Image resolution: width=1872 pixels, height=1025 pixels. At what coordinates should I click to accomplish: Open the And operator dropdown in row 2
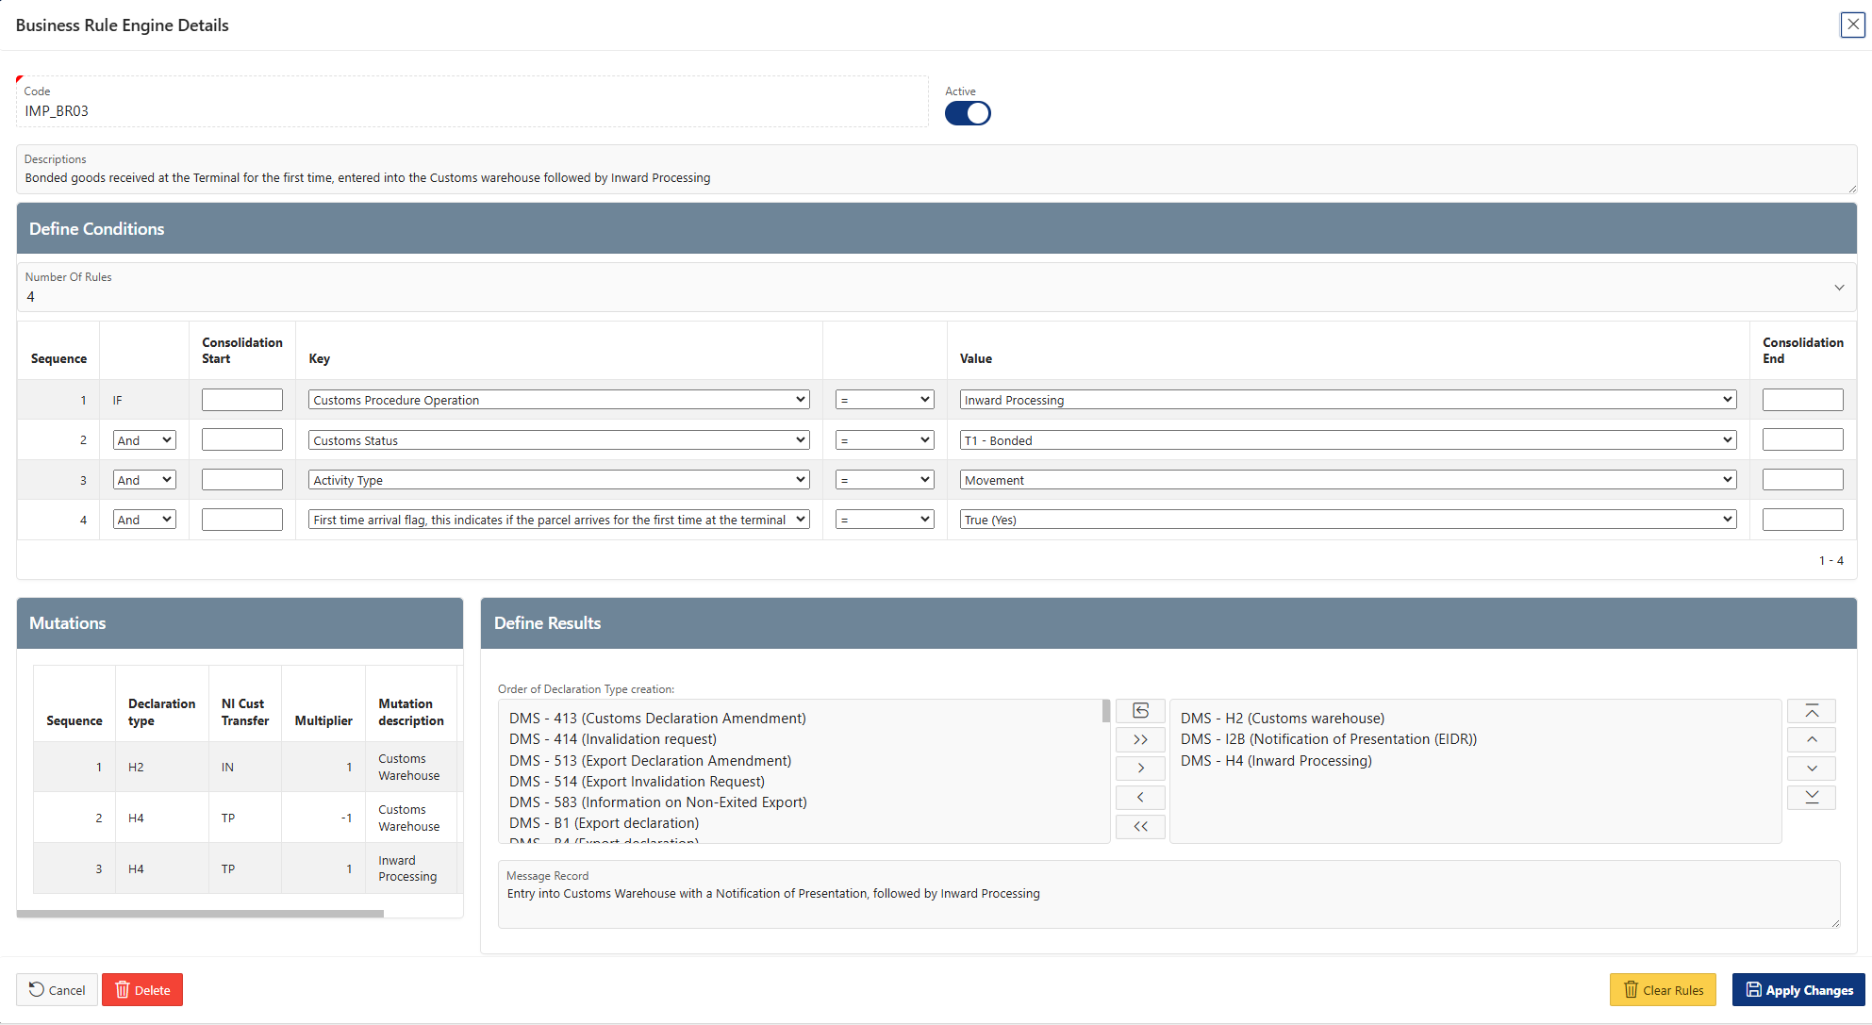(144, 440)
